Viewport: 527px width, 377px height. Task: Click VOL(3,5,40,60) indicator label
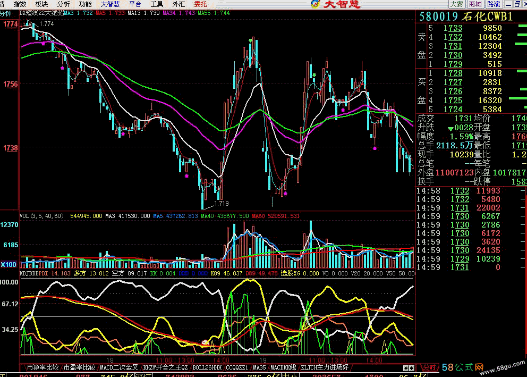pyautogui.click(x=41, y=216)
